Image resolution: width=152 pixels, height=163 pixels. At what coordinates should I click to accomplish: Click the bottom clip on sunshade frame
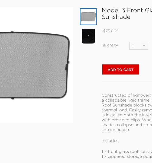coord(13,98)
